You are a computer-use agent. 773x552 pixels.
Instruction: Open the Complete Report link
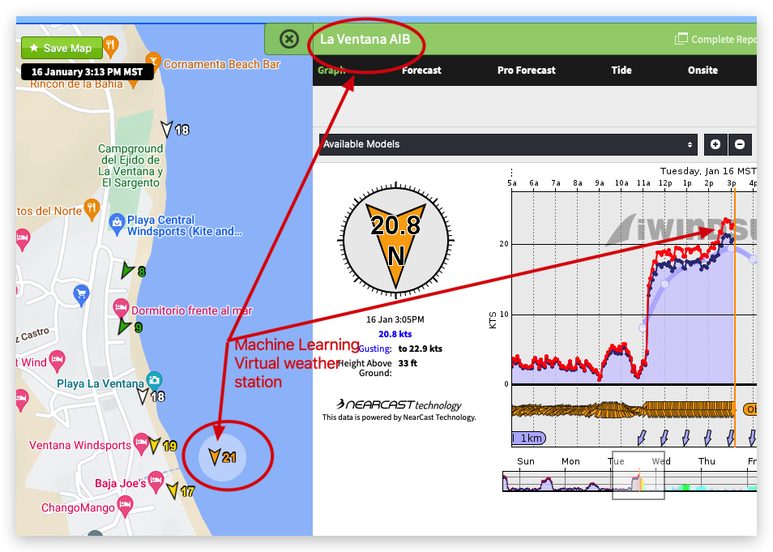pyautogui.click(x=715, y=39)
